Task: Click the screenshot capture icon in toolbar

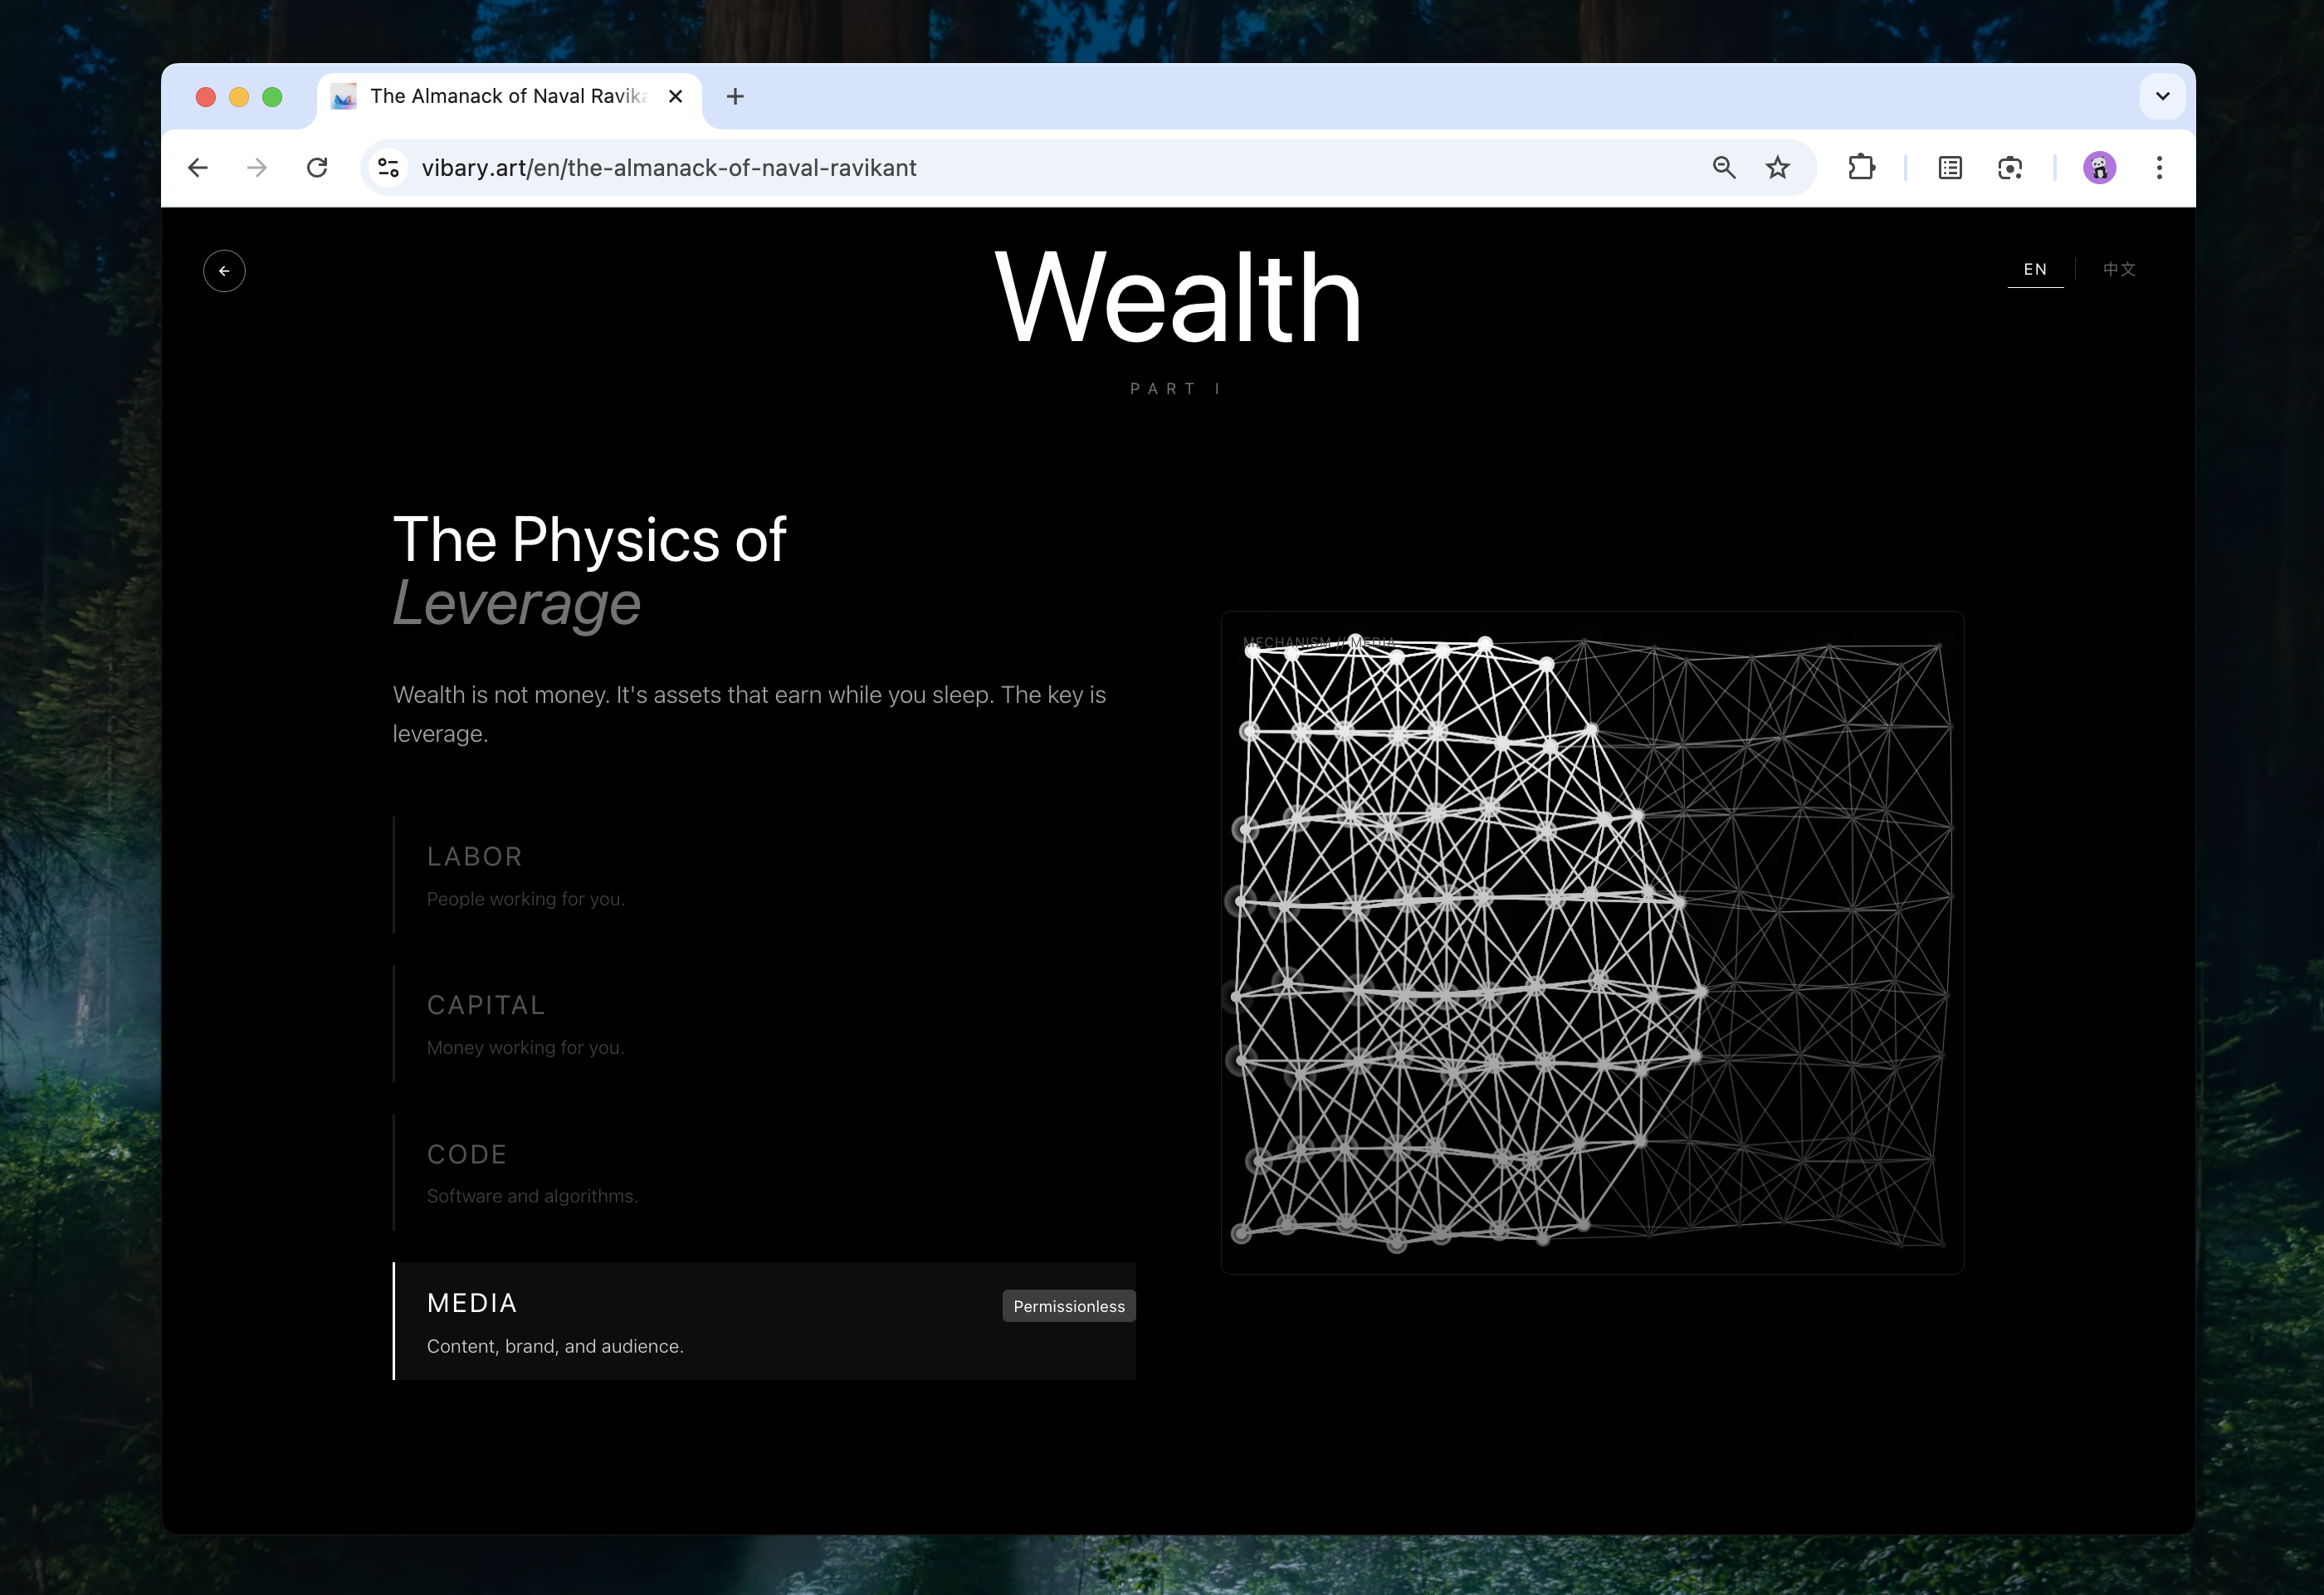Action: [2010, 168]
